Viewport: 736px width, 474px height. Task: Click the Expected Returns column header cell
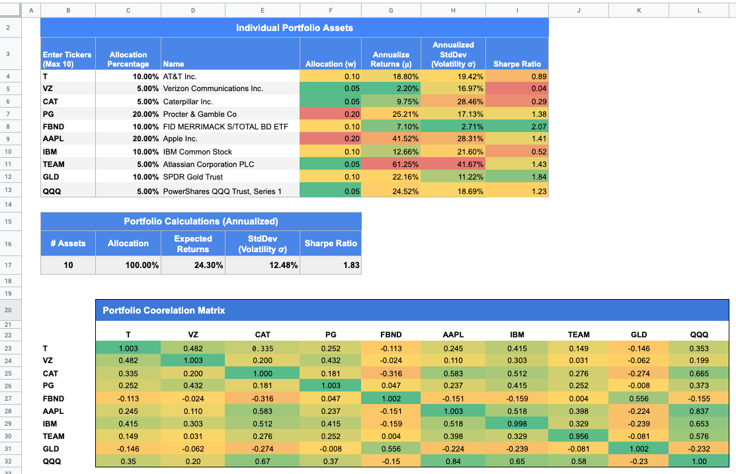[x=193, y=242]
